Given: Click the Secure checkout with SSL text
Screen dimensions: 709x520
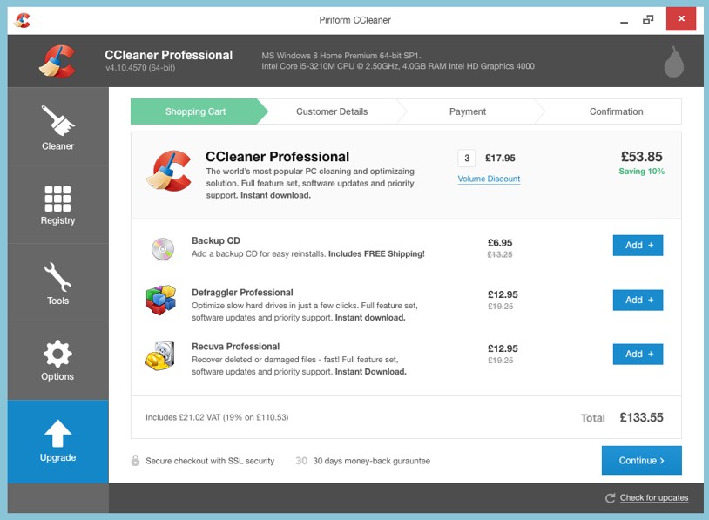Looking at the screenshot, I should tap(210, 461).
